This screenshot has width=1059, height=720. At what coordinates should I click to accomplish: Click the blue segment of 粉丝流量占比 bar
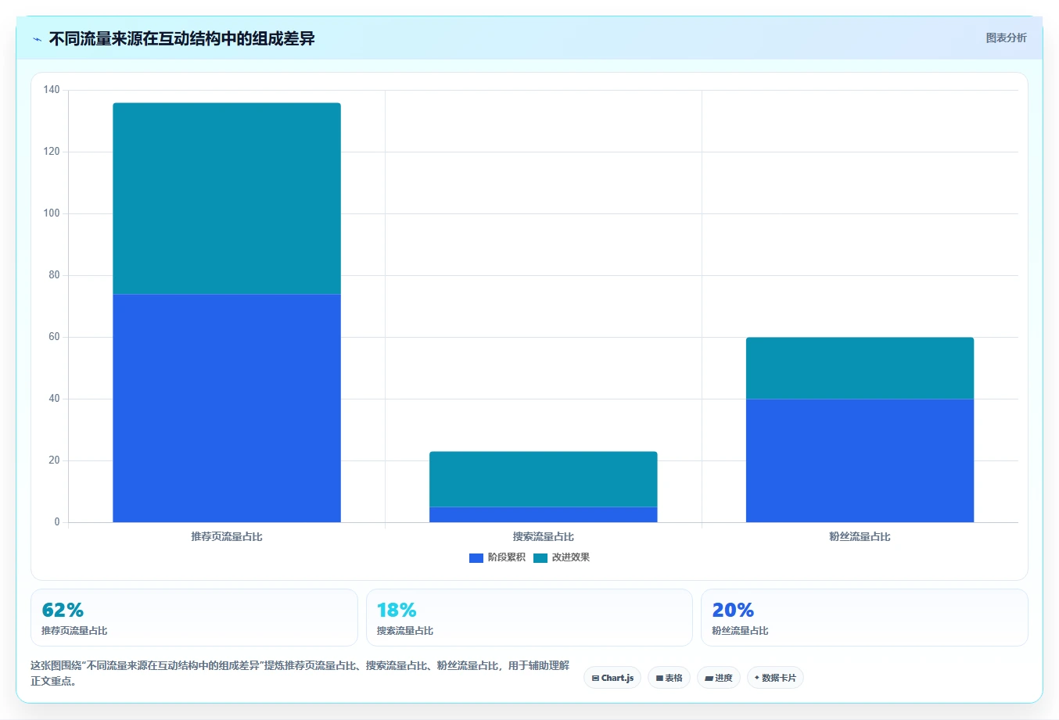860,460
